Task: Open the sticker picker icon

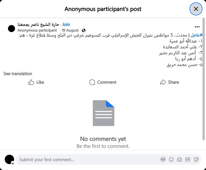Action: pyautogui.click(x=196, y=160)
